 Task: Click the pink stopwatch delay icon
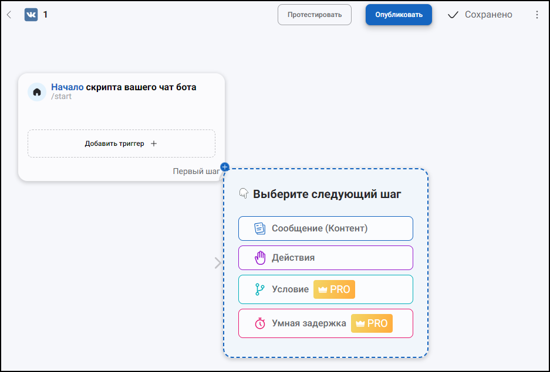(x=260, y=323)
